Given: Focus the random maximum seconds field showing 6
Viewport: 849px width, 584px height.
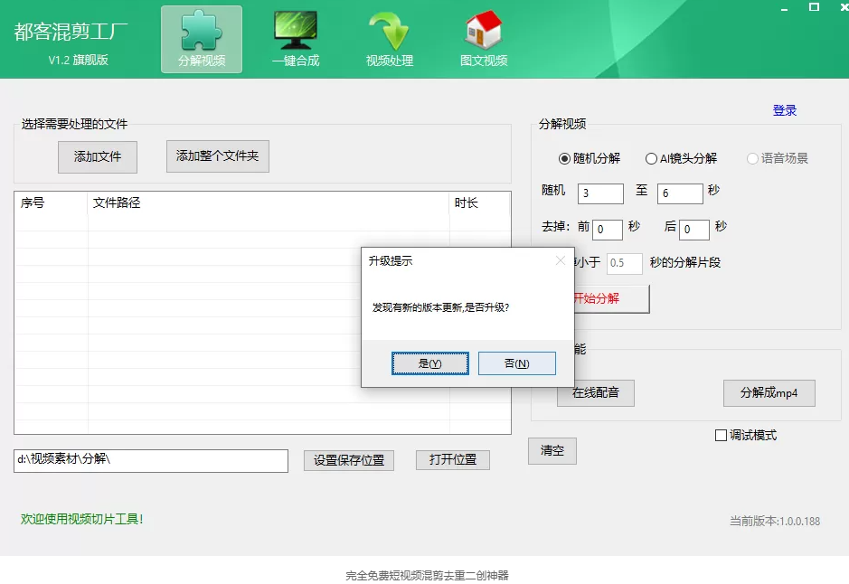Looking at the screenshot, I should [680, 193].
